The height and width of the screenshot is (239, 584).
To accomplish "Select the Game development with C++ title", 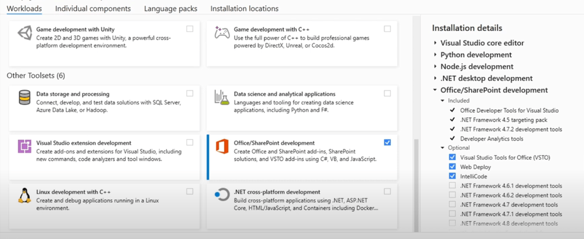I will (272, 29).
